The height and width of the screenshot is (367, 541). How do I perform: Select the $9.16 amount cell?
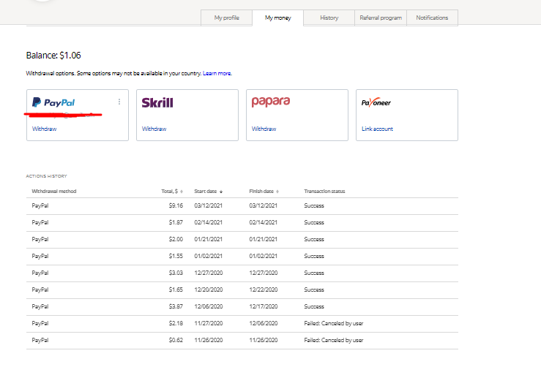176,205
